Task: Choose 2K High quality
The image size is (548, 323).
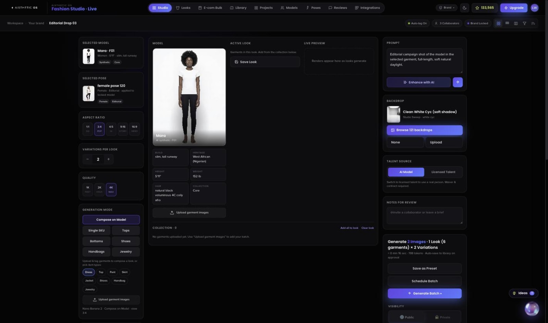Action: tap(99, 190)
